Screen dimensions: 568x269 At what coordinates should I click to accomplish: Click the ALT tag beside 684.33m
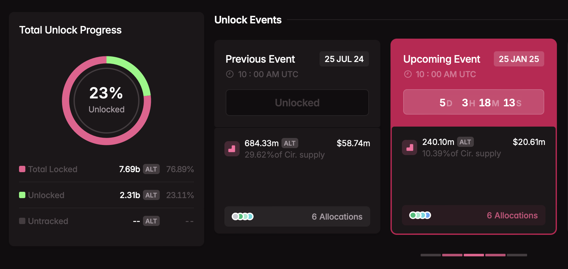289,143
